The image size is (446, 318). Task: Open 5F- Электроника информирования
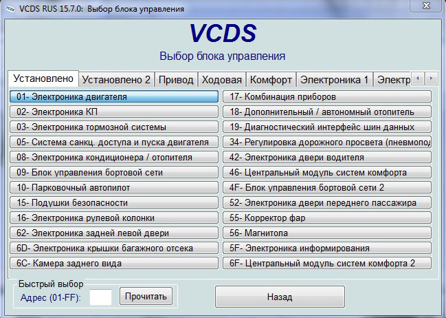[327, 248]
